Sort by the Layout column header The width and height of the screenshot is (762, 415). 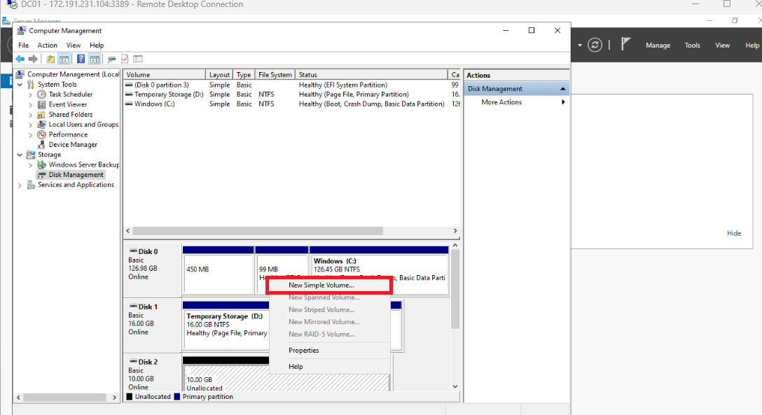pyautogui.click(x=219, y=75)
